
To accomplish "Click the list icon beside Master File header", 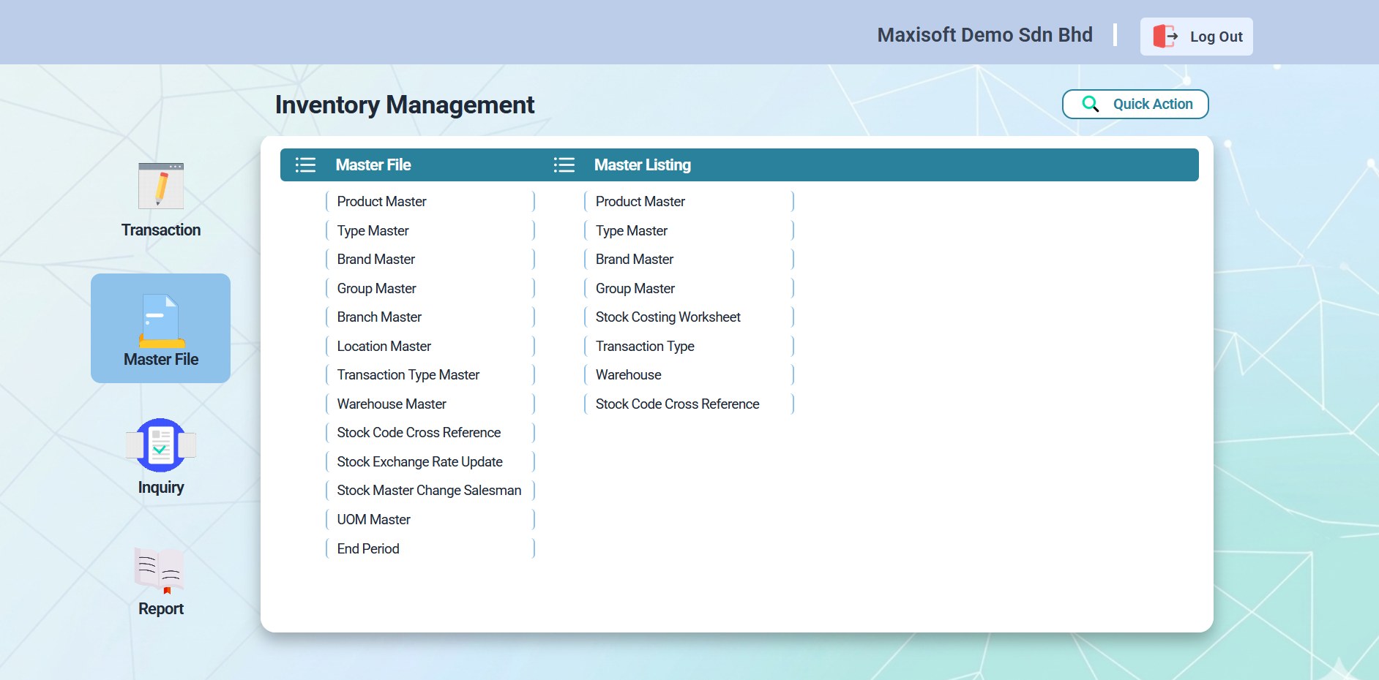I will (305, 165).
